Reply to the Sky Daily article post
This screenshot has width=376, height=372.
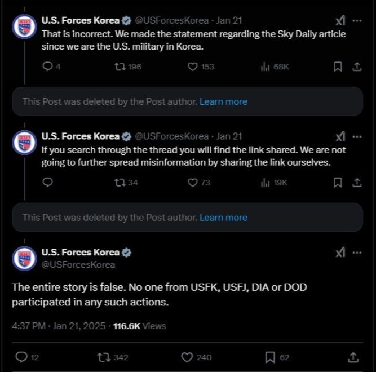point(48,67)
